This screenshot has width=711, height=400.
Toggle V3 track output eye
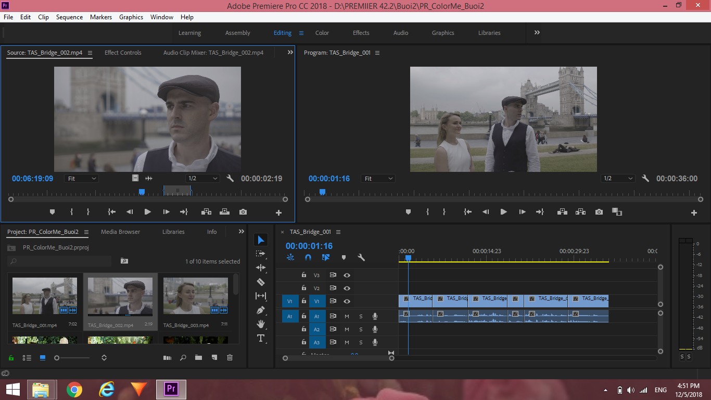pyautogui.click(x=347, y=275)
